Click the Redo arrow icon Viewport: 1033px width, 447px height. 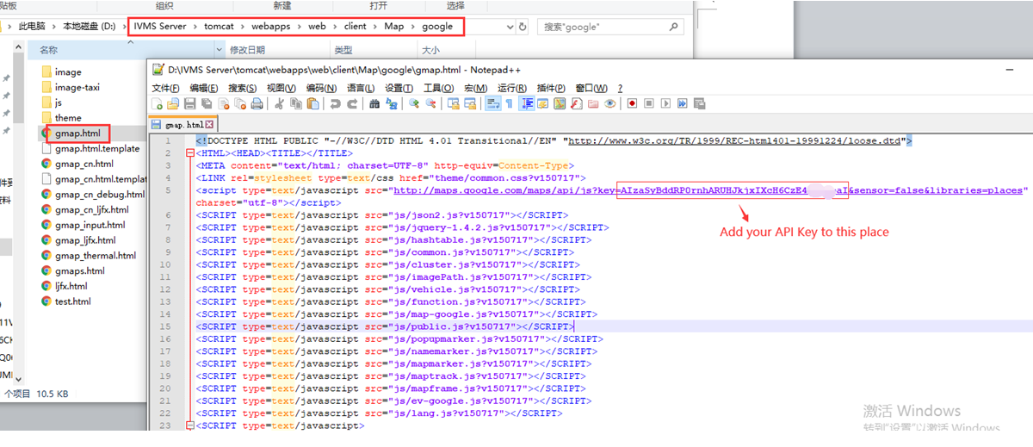pyautogui.click(x=353, y=103)
